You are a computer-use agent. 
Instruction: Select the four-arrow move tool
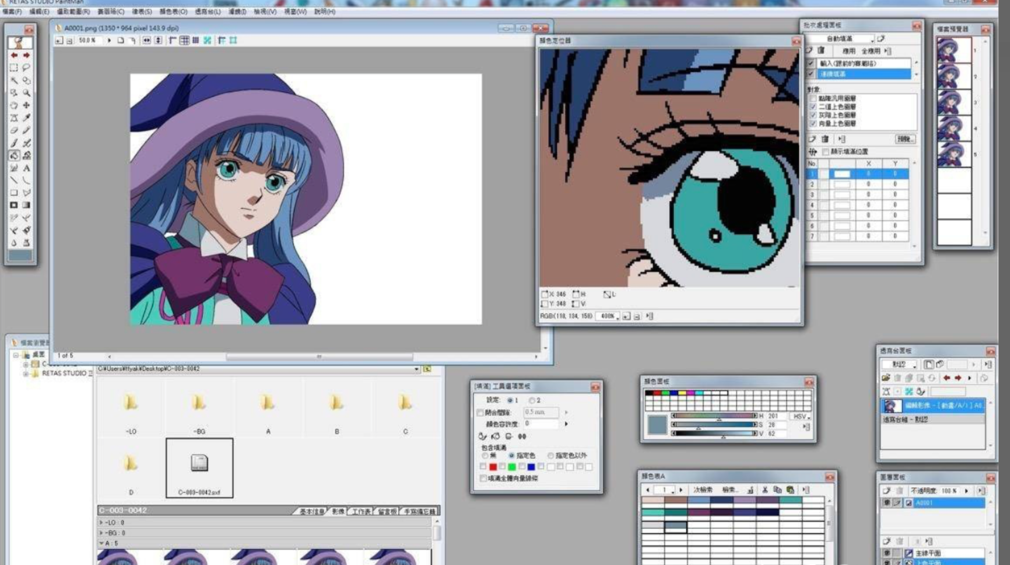pyautogui.click(x=26, y=105)
